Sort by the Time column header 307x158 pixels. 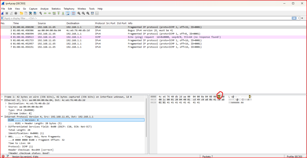pyautogui.click(x=25, y=23)
